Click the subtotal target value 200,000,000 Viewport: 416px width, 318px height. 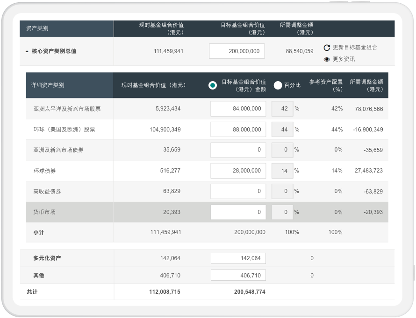click(250, 232)
